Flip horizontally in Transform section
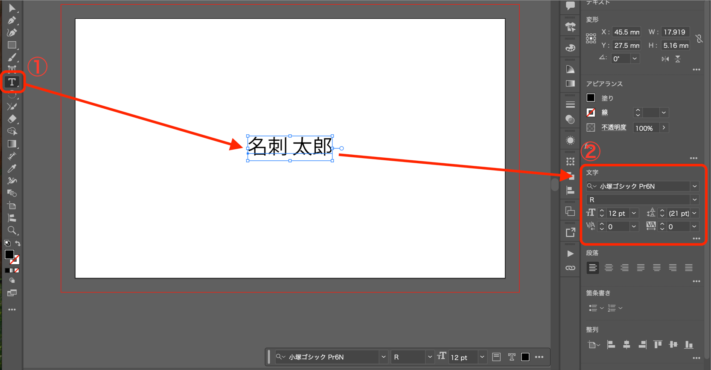The width and height of the screenshot is (711, 370). pyautogui.click(x=665, y=59)
